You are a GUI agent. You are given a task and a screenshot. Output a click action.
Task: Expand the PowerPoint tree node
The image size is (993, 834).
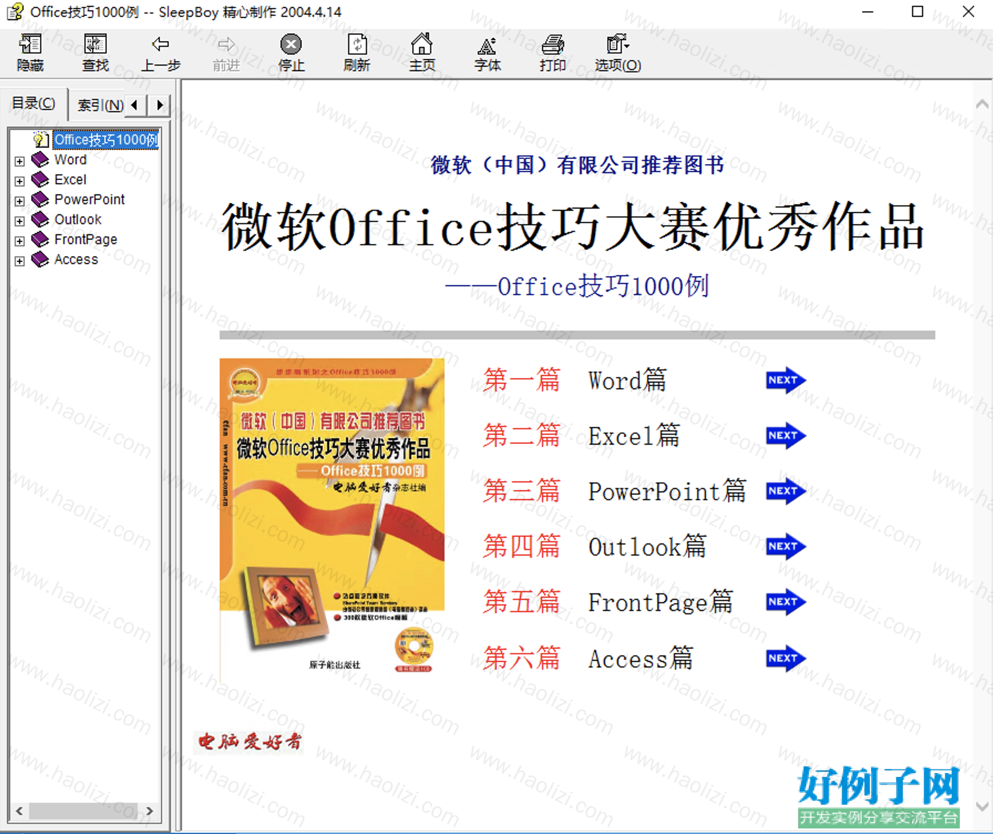pos(20,201)
